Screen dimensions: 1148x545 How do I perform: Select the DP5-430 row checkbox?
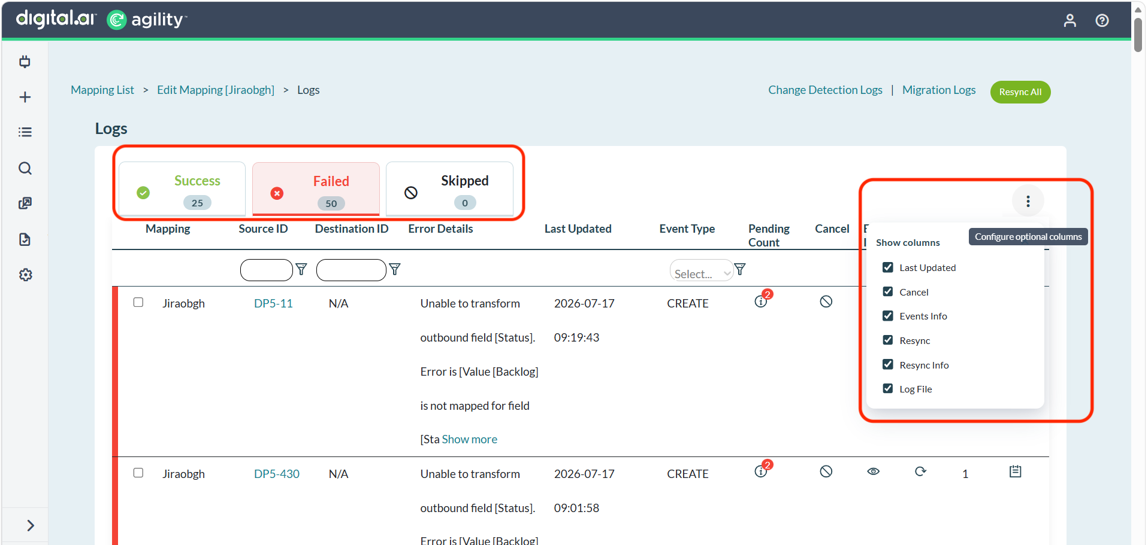click(x=138, y=473)
